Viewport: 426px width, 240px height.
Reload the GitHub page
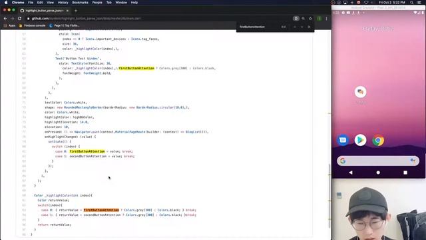pyautogui.click(x=19, y=19)
